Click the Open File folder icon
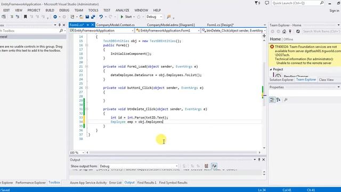Image resolution: width=341 pixels, height=192 pixels. click(82, 17)
